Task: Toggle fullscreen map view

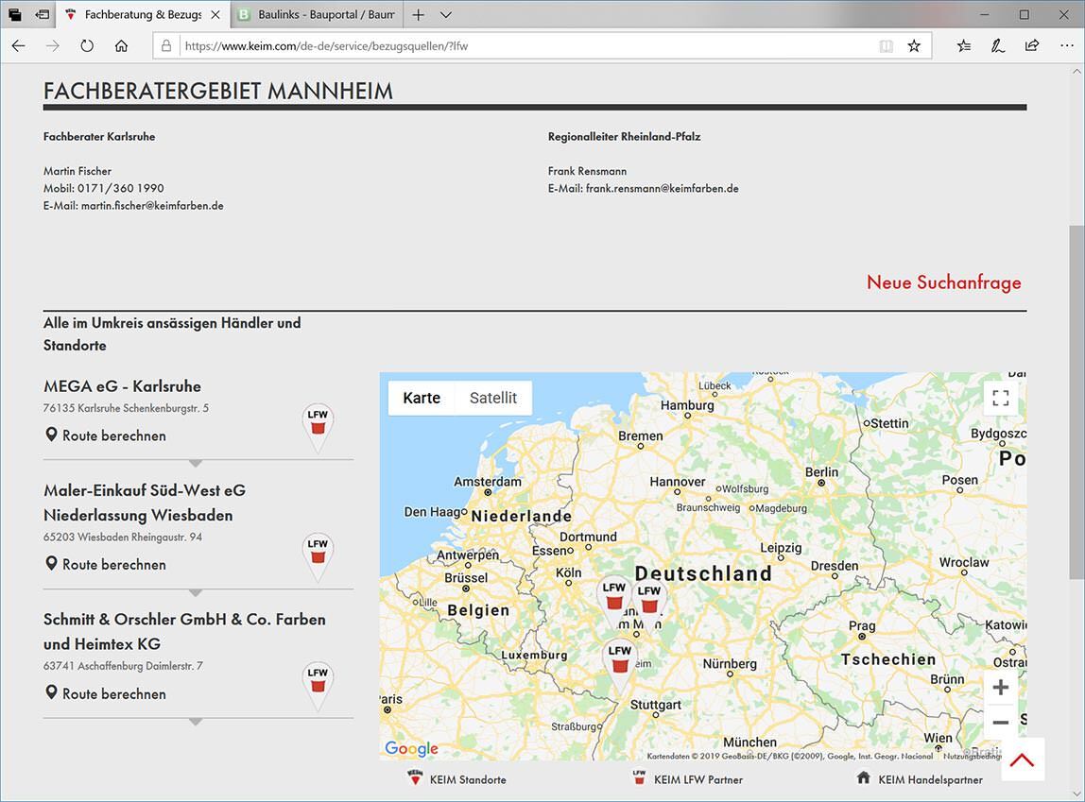Action: [1001, 398]
